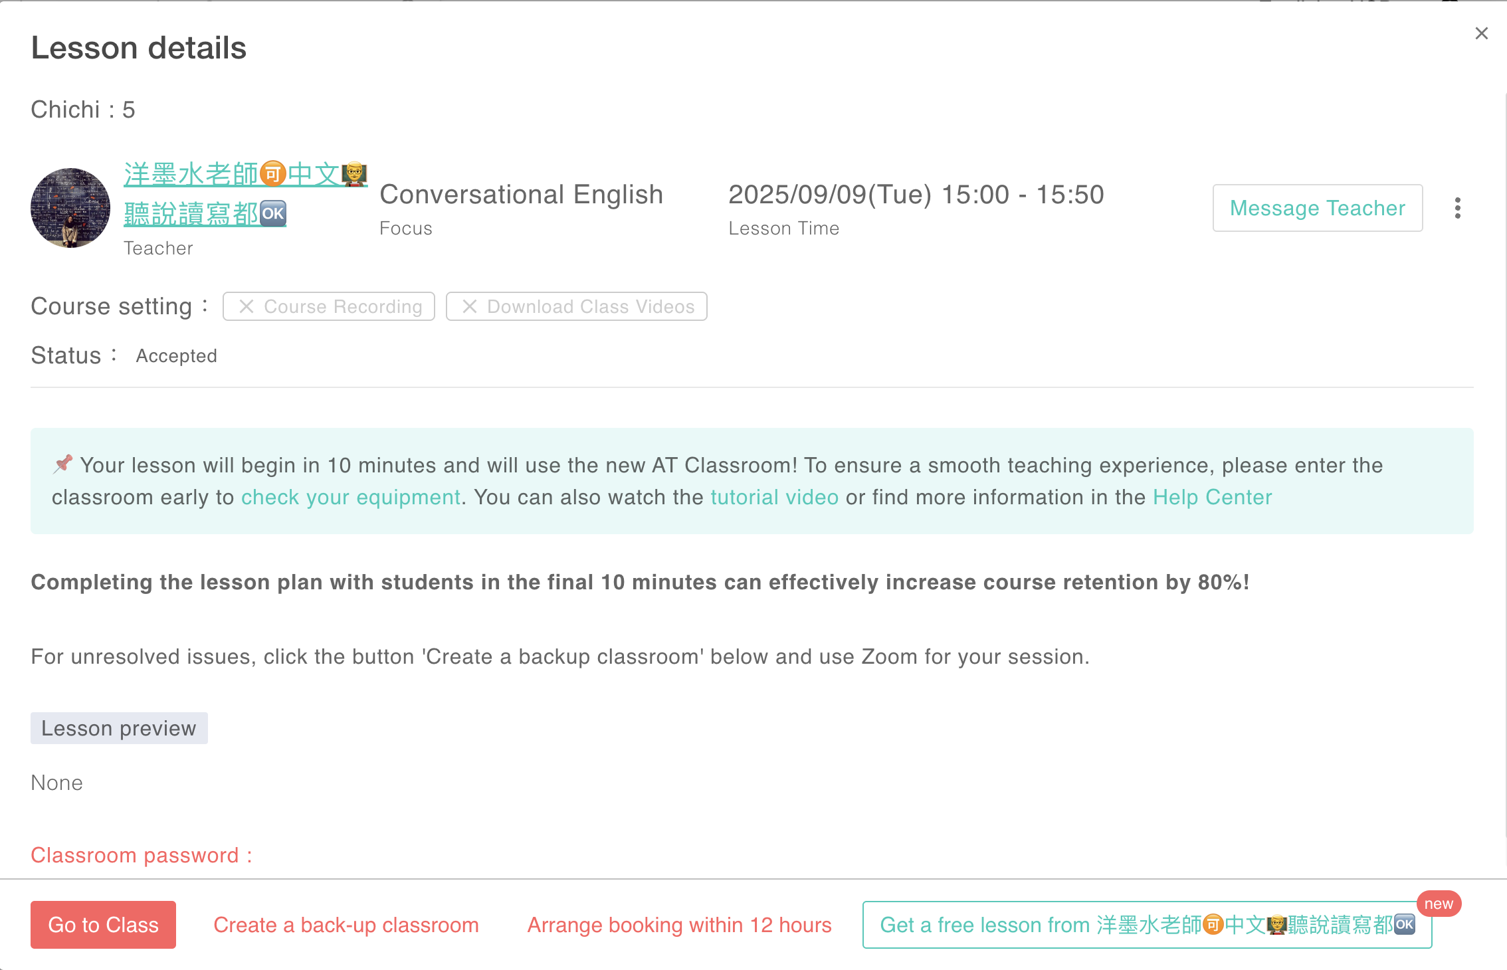Image resolution: width=1507 pixels, height=970 pixels.
Task: Click the None text under Lesson preview
Action: pos(56,783)
